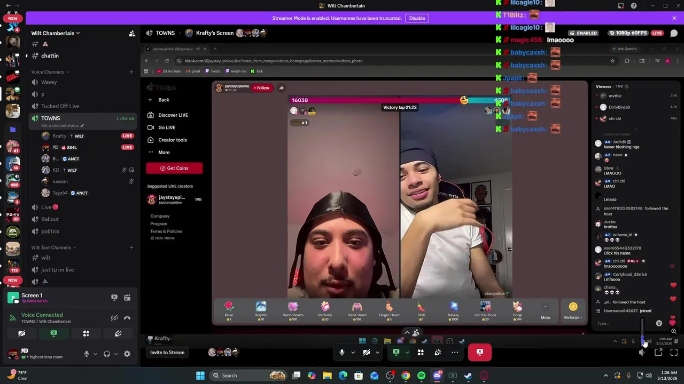Enter fullscreen for the stream
Screen dimensions: 684x384
674,353
